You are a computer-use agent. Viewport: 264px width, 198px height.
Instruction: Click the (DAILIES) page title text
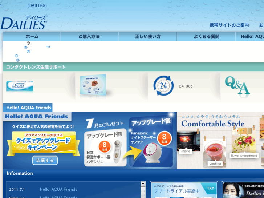pyautogui.click(x=37, y=5)
